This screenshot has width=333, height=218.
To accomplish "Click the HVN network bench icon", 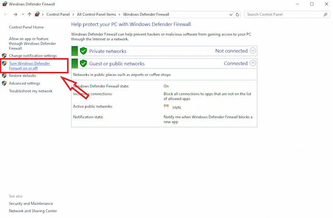I will coord(166,106).
